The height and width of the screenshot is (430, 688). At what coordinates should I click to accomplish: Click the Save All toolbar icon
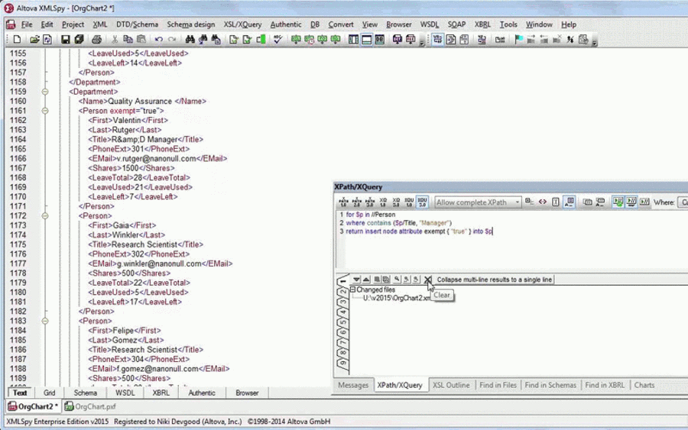(x=79, y=40)
